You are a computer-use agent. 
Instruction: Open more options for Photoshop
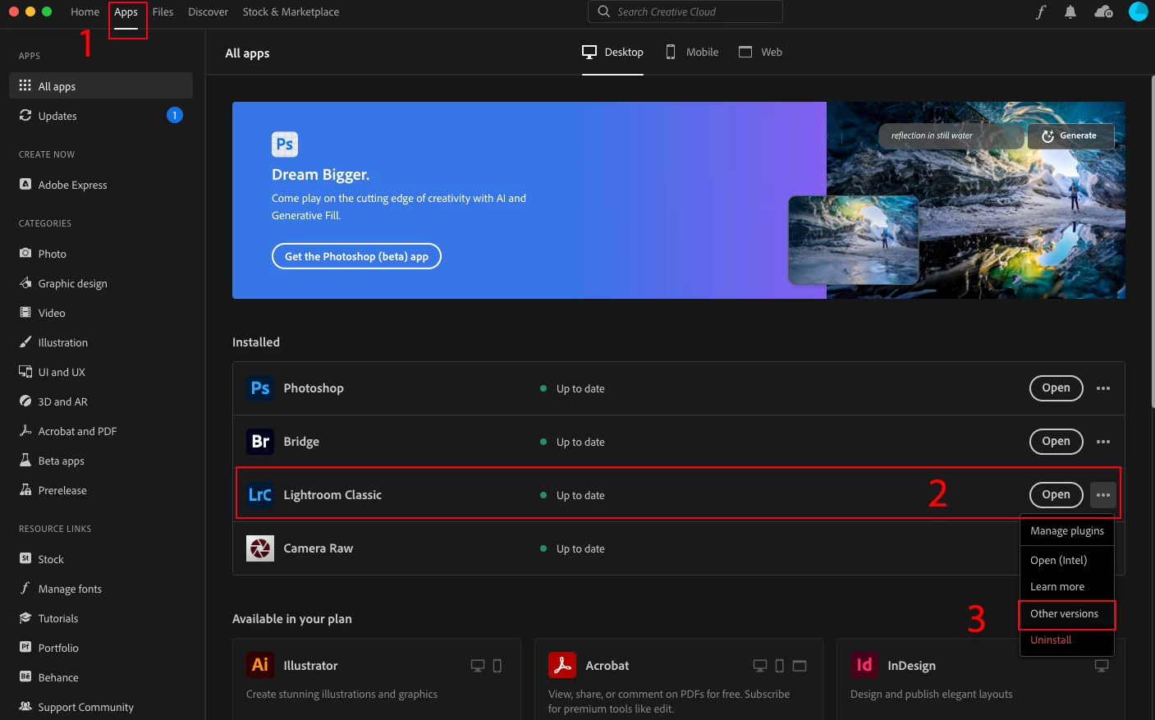click(1103, 388)
